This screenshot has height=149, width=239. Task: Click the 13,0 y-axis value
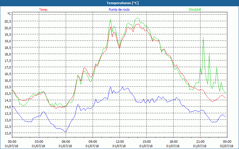click(x=8, y=120)
